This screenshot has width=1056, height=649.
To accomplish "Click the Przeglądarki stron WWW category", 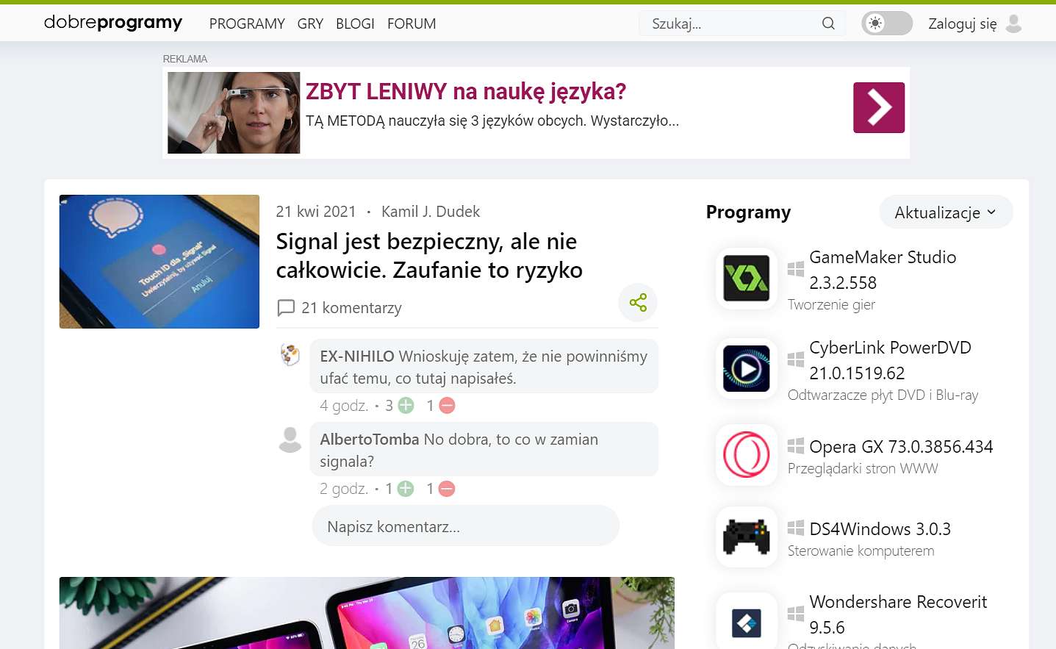I will [863, 468].
